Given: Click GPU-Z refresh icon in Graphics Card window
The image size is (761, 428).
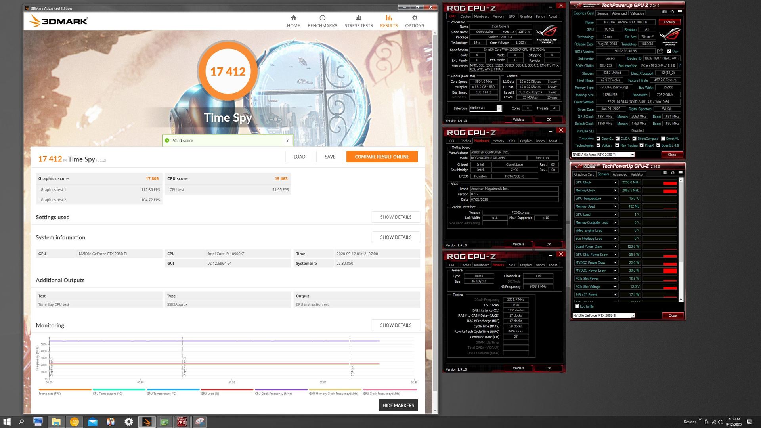Looking at the screenshot, I should tap(672, 12).
